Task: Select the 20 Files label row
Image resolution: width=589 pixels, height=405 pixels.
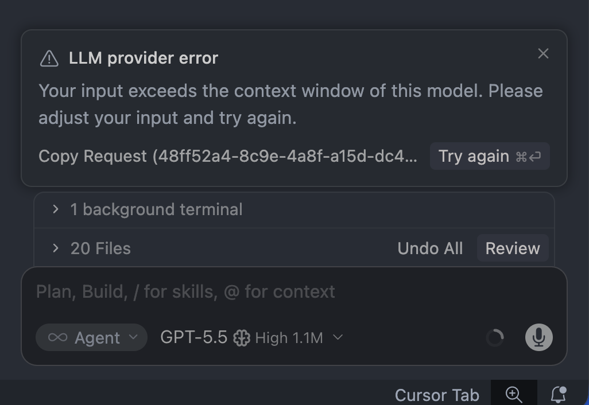Action: (x=294, y=248)
